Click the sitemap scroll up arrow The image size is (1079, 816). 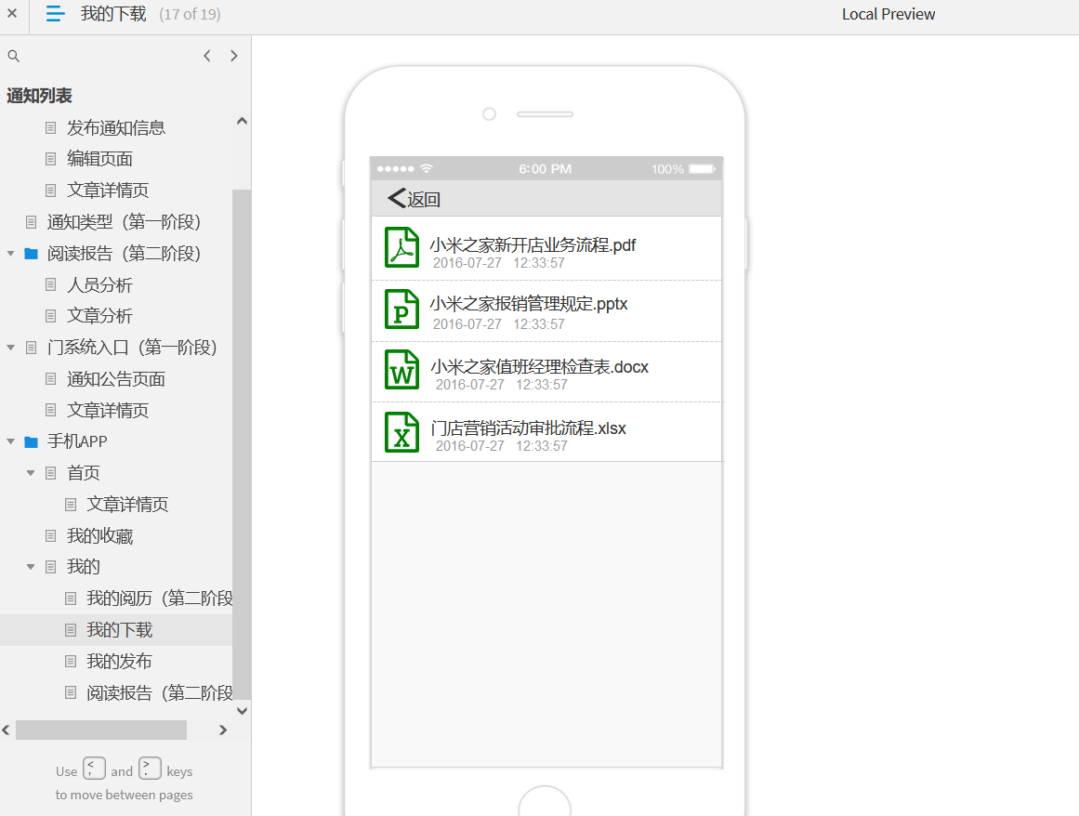(242, 121)
